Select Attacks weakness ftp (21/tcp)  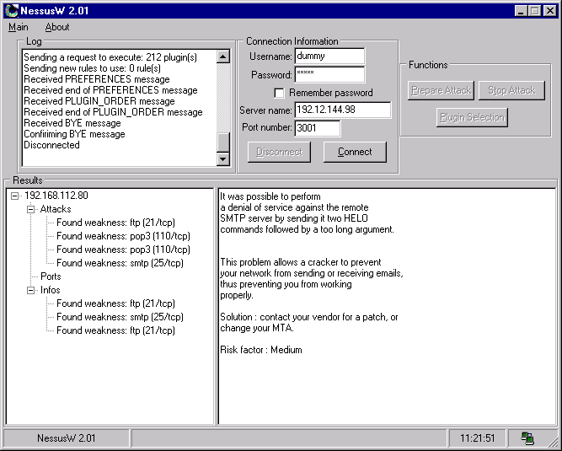click(x=115, y=223)
